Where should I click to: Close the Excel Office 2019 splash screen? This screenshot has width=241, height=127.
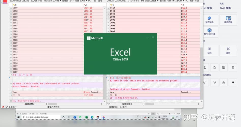[x=153, y=37]
